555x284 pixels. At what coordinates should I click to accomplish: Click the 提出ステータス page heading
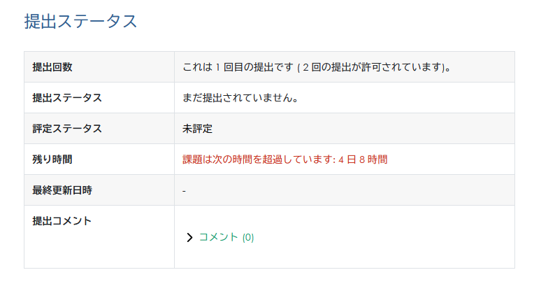[x=81, y=21]
